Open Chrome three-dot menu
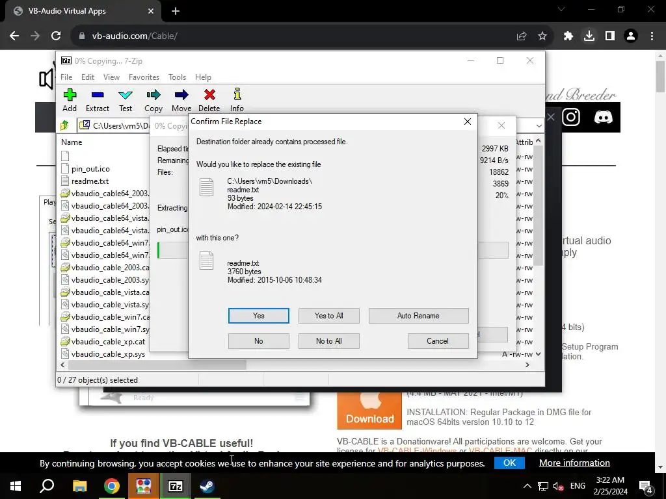The height and width of the screenshot is (499, 666). click(652, 36)
